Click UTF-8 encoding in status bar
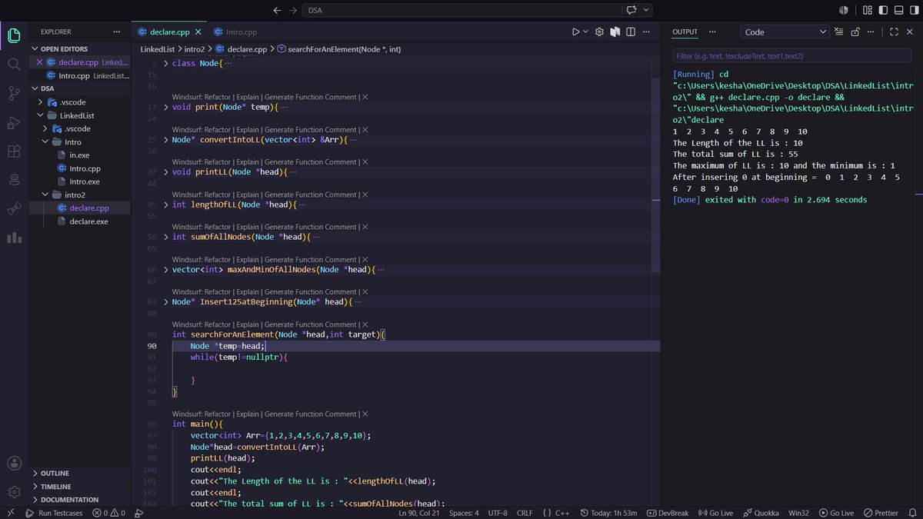The image size is (923, 519). 498,513
